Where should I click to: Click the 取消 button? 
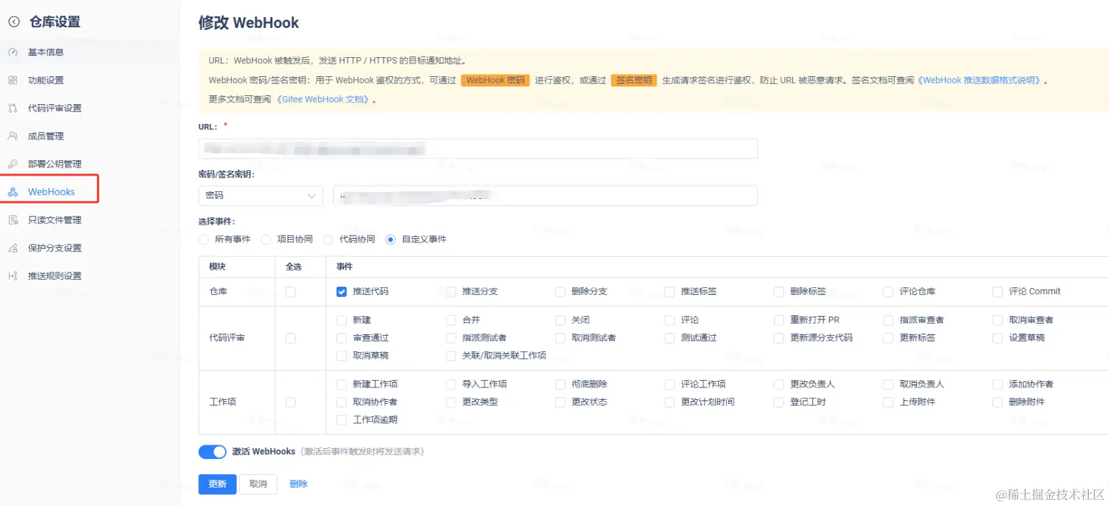click(x=258, y=484)
